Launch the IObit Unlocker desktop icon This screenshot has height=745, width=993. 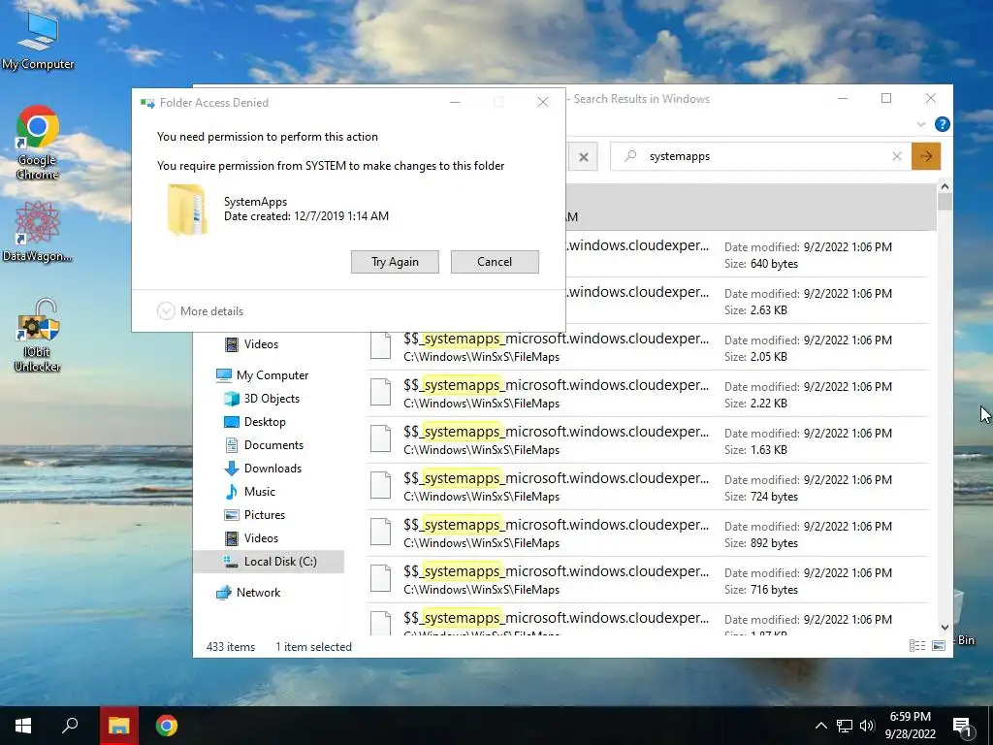click(38, 335)
